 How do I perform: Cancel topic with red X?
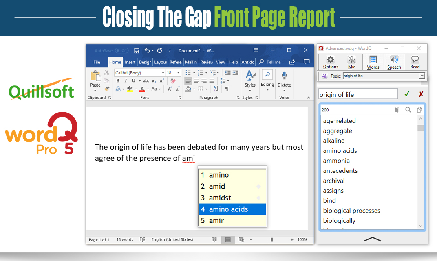[421, 94]
